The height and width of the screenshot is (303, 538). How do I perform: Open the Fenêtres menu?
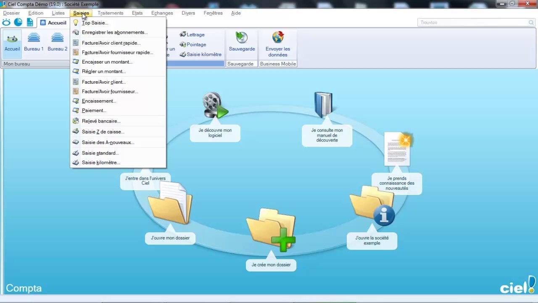(213, 13)
